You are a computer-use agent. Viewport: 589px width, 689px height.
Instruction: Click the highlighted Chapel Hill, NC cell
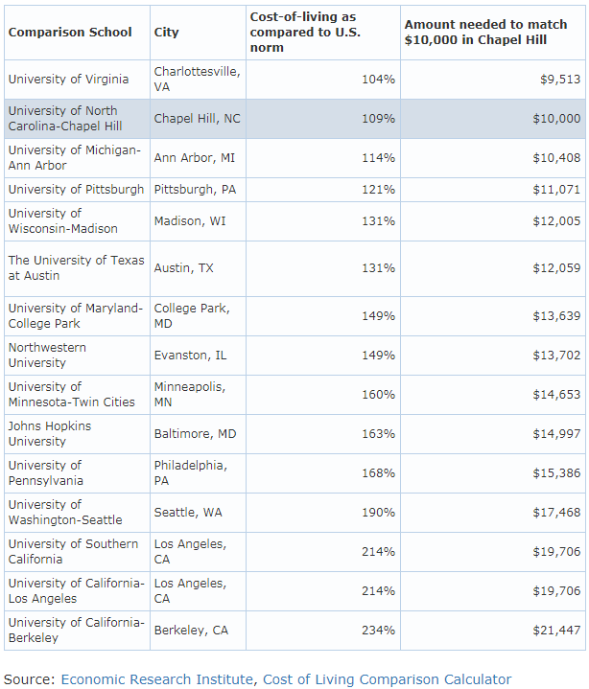coord(198,119)
